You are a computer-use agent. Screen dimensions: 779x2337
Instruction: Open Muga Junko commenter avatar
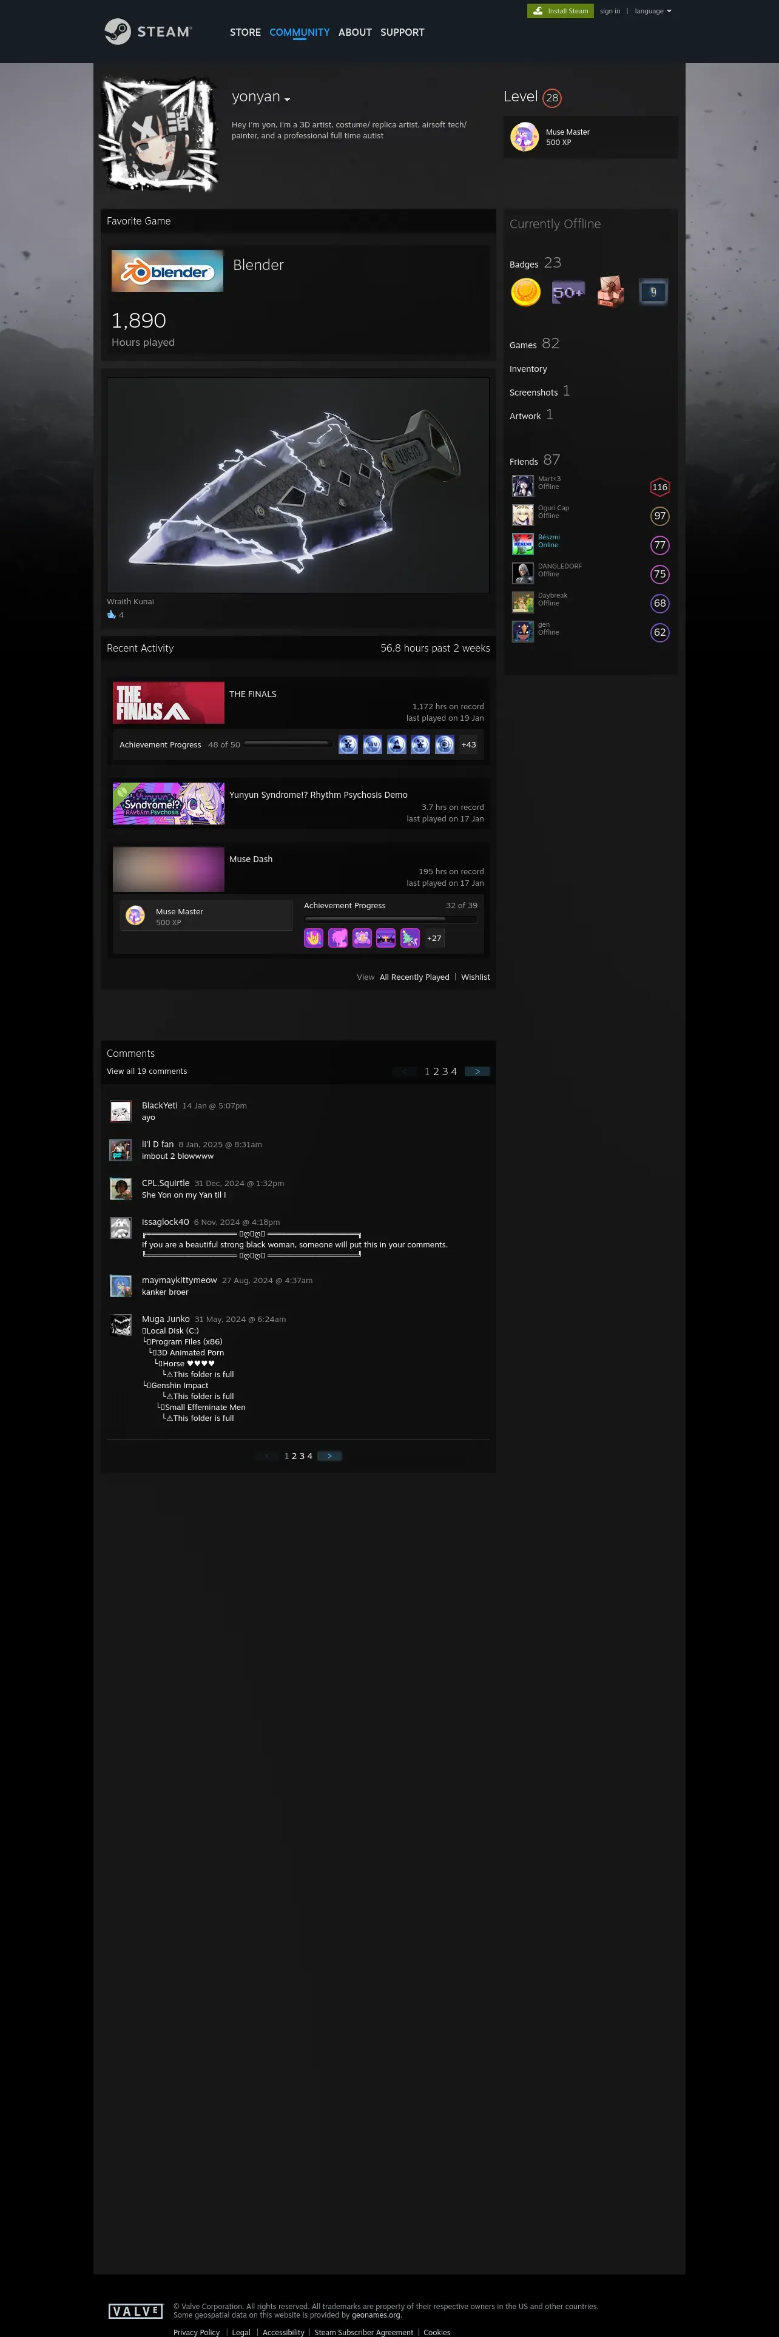tap(121, 1326)
